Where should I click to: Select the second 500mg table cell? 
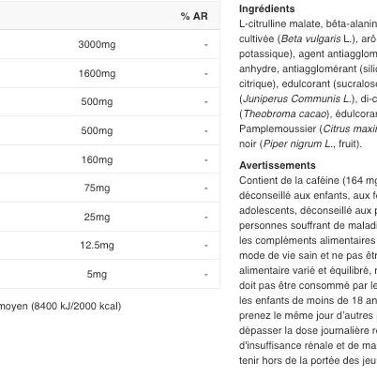(97, 130)
